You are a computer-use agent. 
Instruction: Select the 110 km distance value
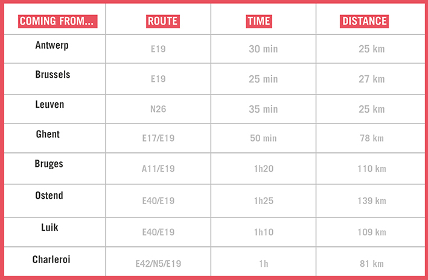pyautogui.click(x=372, y=169)
